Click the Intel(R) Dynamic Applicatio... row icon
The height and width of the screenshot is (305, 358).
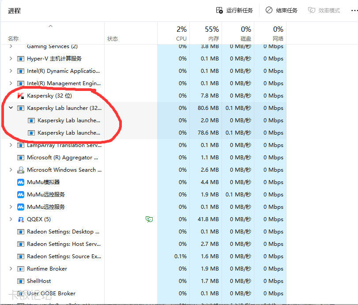(x=21, y=71)
